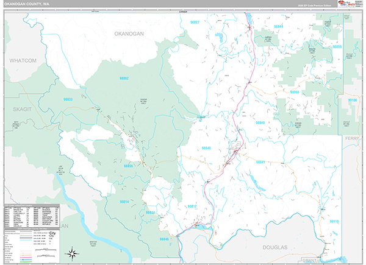Click the upper scale bar in legend

(46, 250)
